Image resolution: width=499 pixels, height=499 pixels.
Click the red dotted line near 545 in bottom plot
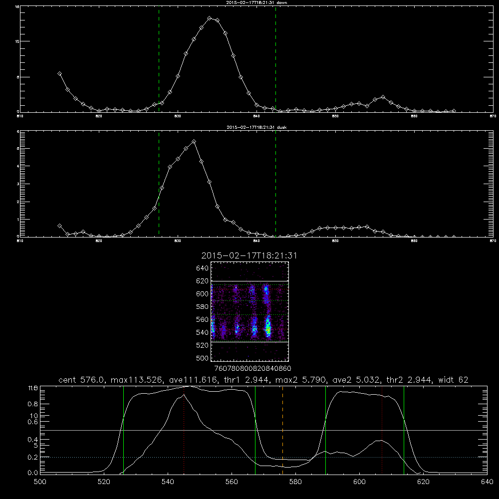(x=184, y=430)
